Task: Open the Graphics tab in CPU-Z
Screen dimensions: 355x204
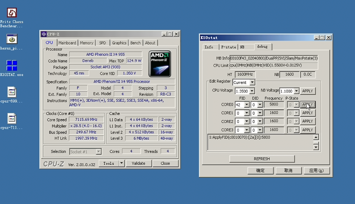Action: coord(119,43)
